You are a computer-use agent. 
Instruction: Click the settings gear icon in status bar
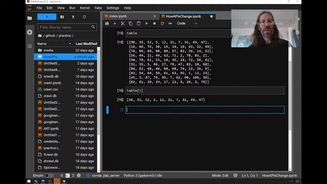79,176
